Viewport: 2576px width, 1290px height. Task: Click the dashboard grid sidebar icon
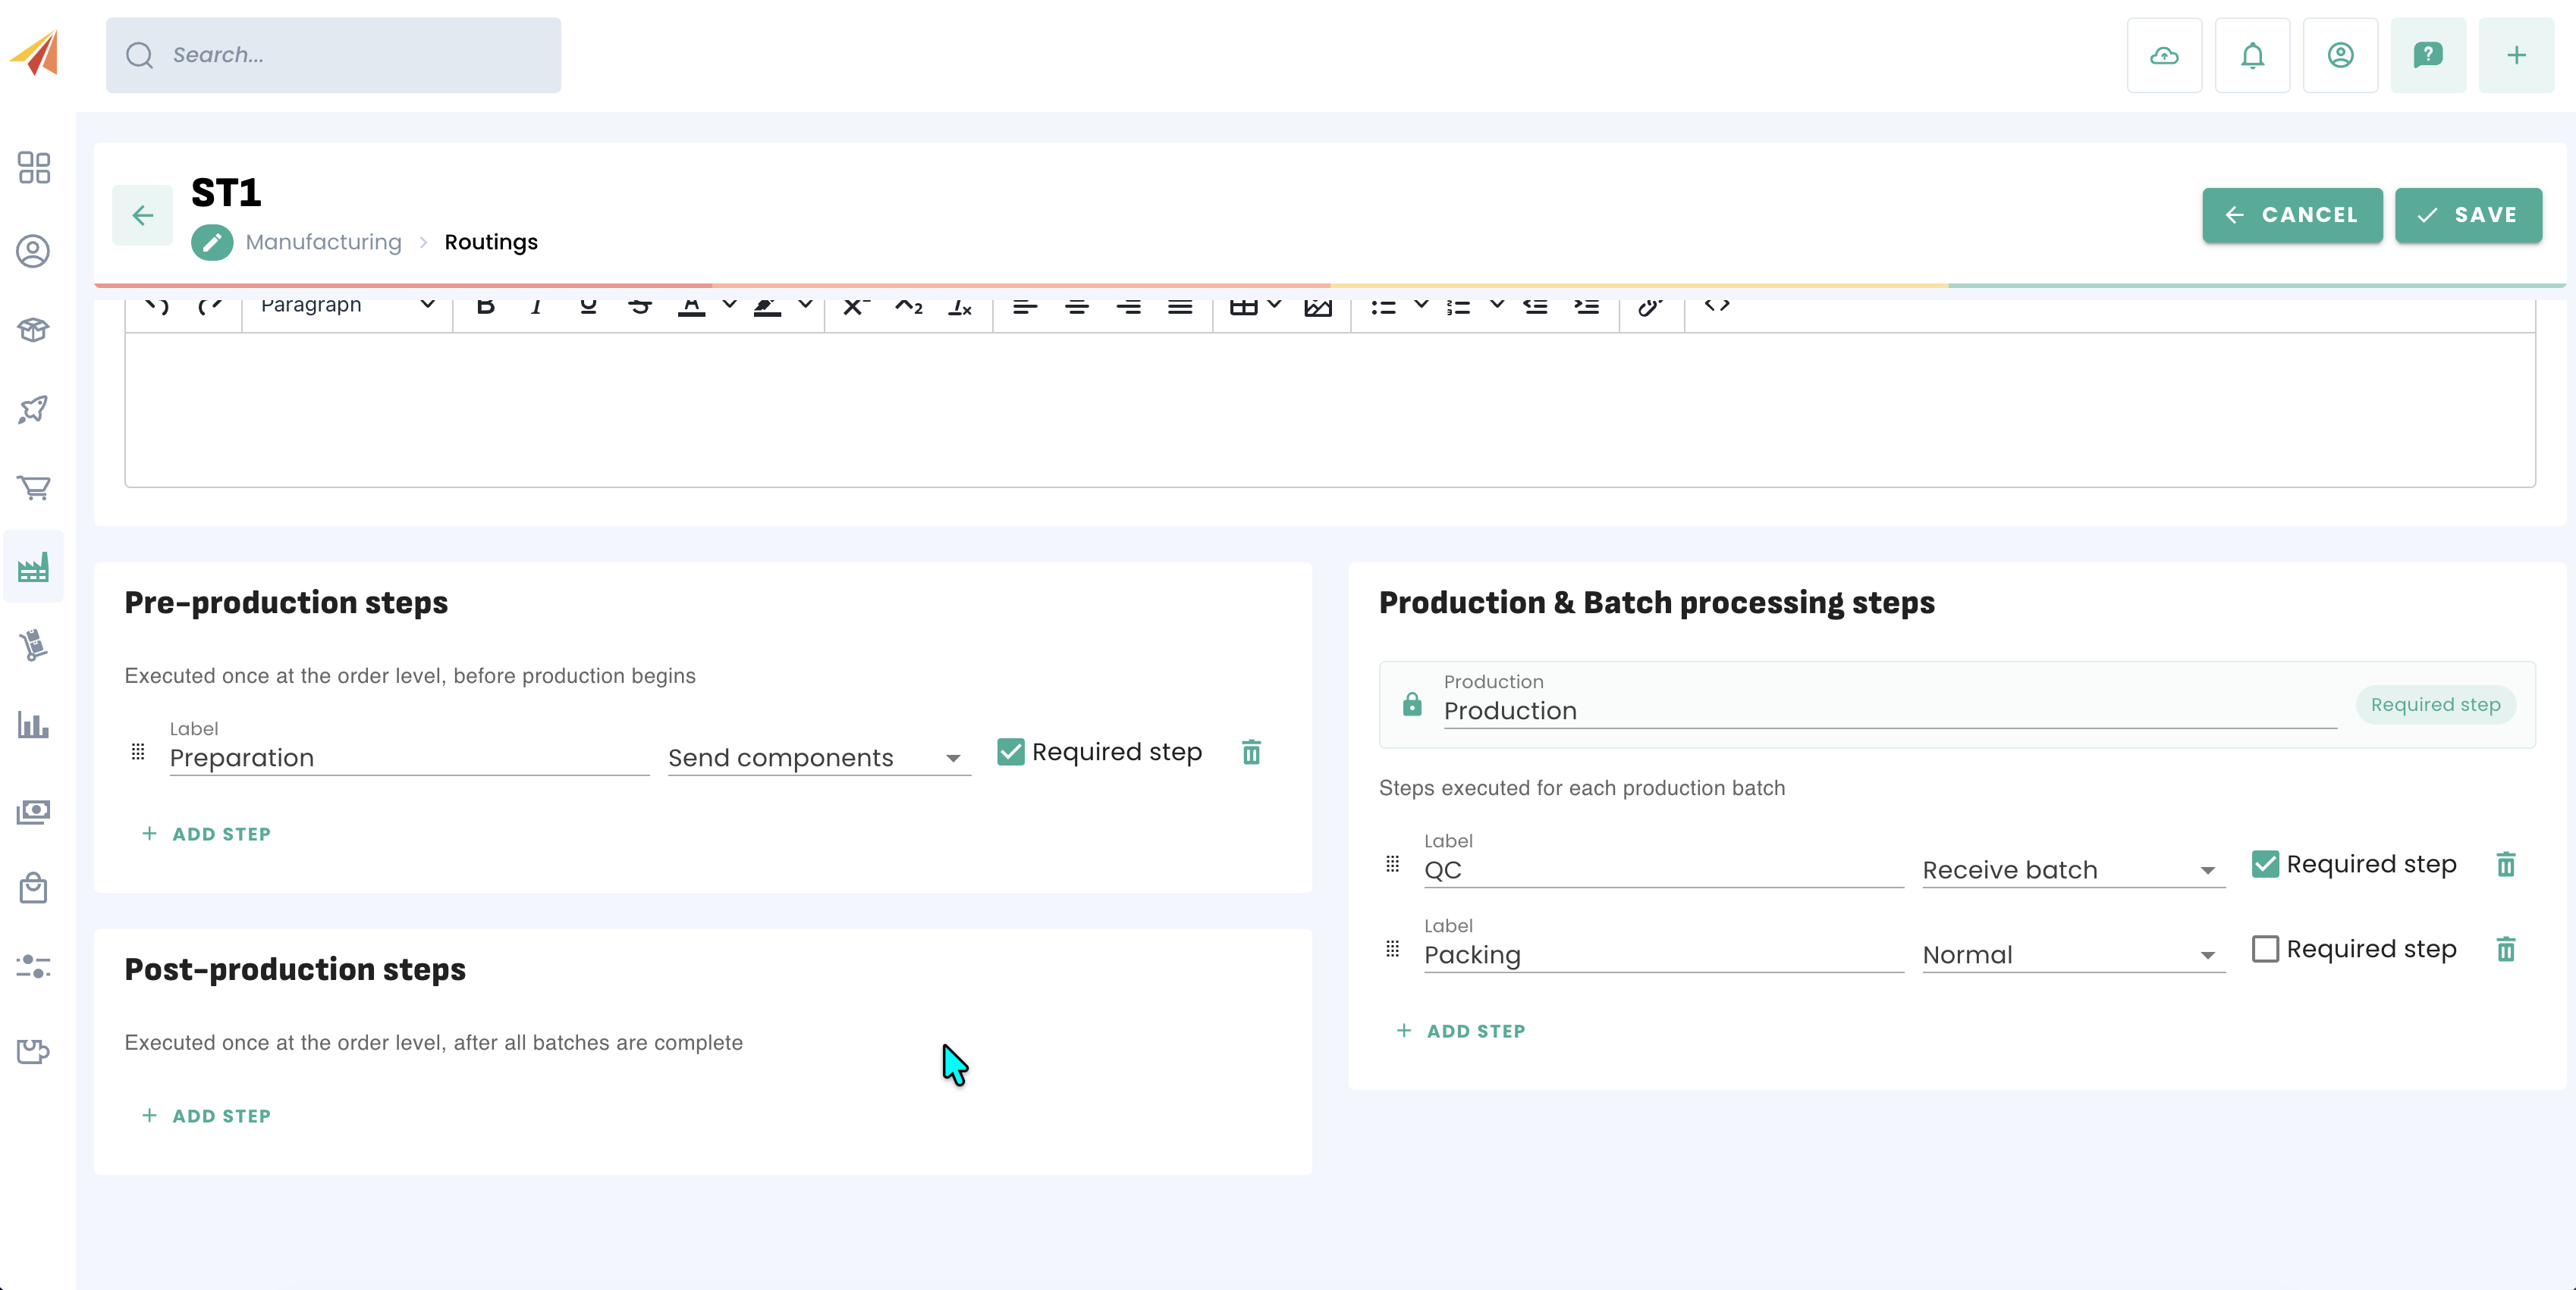coord(33,168)
